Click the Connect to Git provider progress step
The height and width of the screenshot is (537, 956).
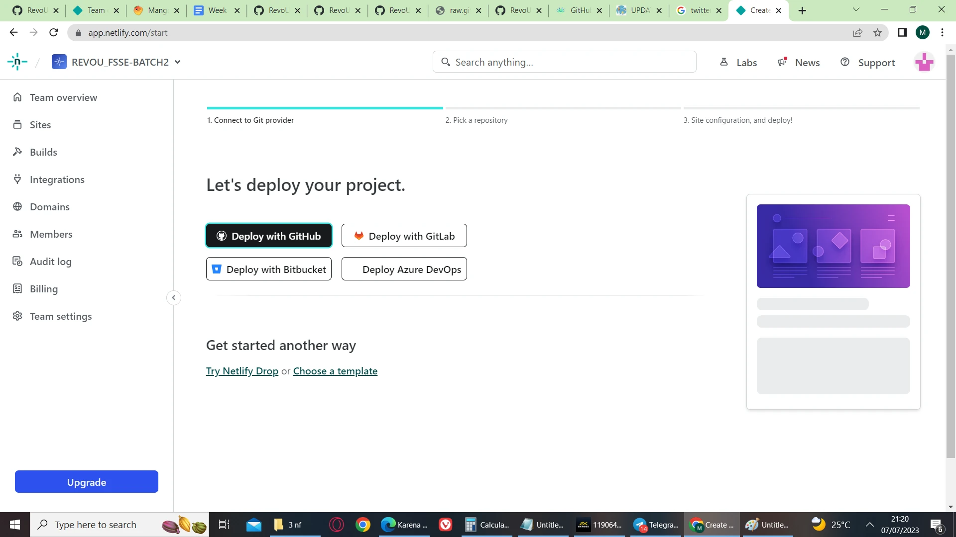tap(250, 120)
